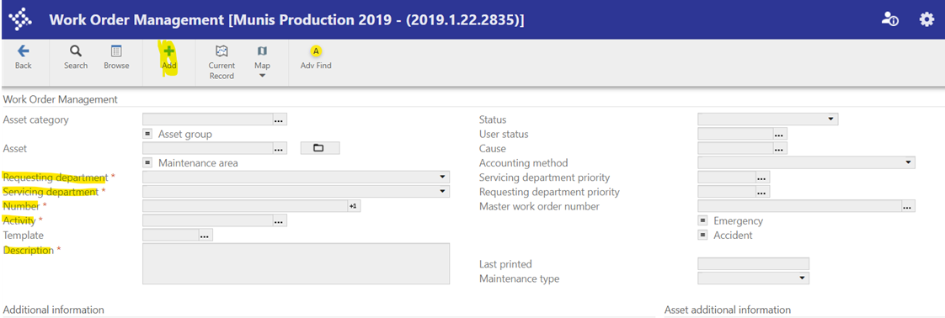
Task: Expand the Maintenance type dropdown
Action: pyautogui.click(x=753, y=278)
